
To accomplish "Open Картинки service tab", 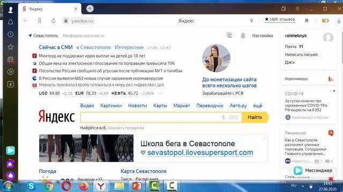I will click(111, 106).
